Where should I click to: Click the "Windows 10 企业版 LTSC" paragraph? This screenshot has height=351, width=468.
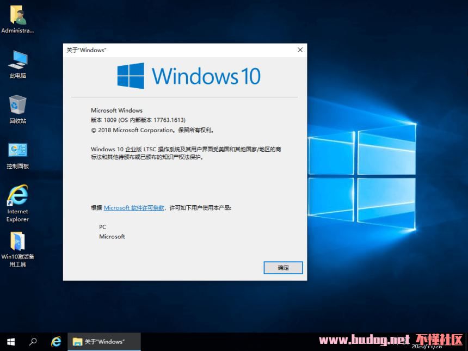[186, 153]
